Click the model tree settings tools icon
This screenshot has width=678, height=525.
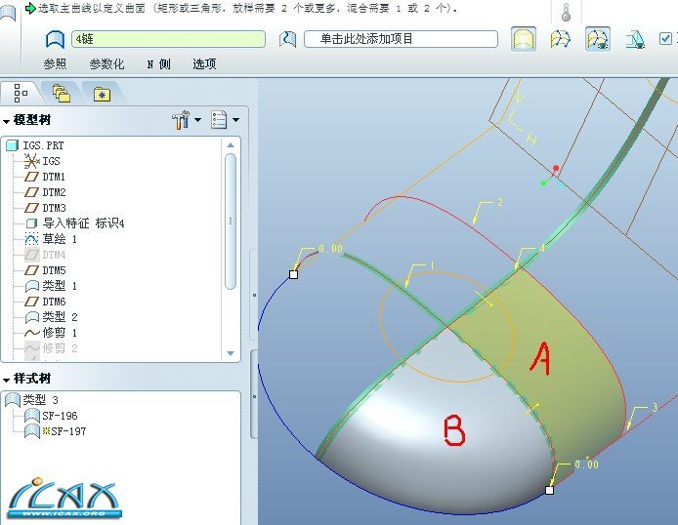coord(181,120)
